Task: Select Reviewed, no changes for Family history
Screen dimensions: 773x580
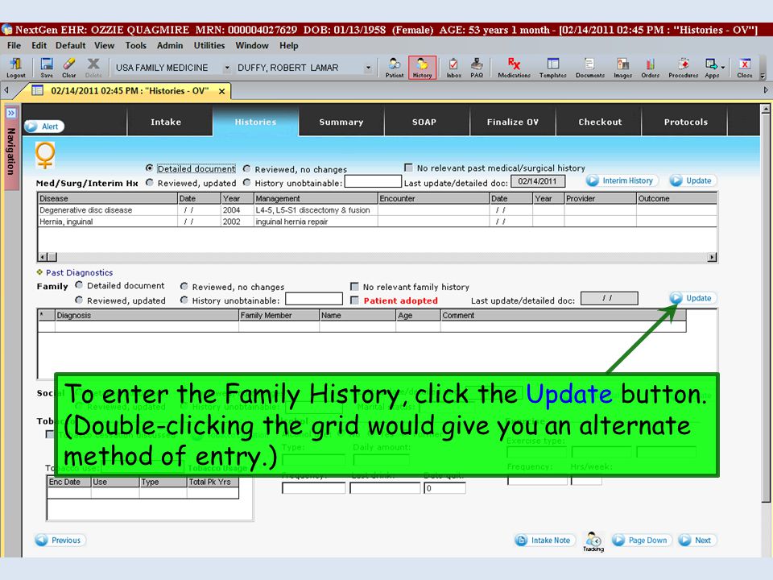Action: coord(184,286)
